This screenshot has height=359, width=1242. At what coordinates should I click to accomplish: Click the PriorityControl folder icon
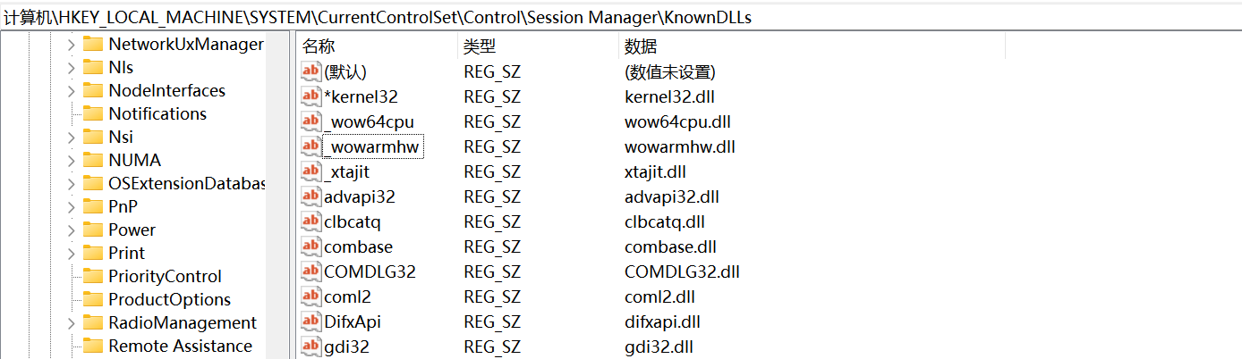tap(93, 276)
